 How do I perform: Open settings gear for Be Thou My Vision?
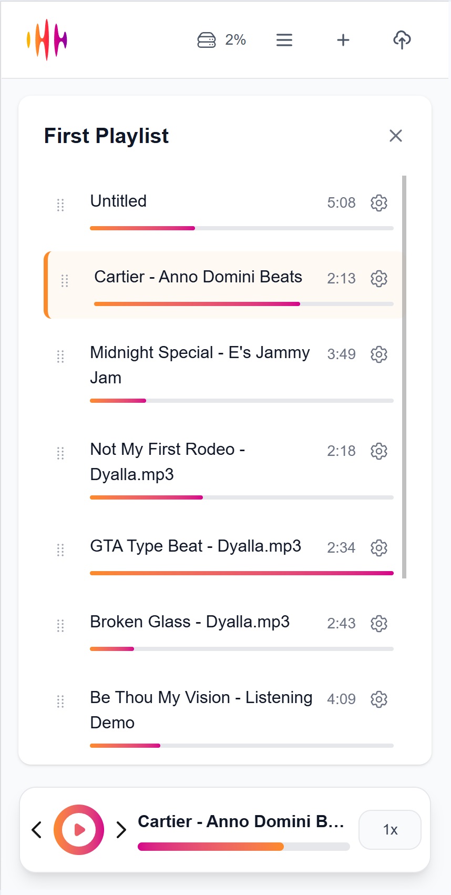pos(379,699)
